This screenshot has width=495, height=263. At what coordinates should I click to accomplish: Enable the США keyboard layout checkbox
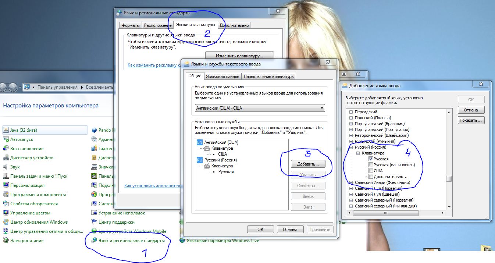pos(371,171)
